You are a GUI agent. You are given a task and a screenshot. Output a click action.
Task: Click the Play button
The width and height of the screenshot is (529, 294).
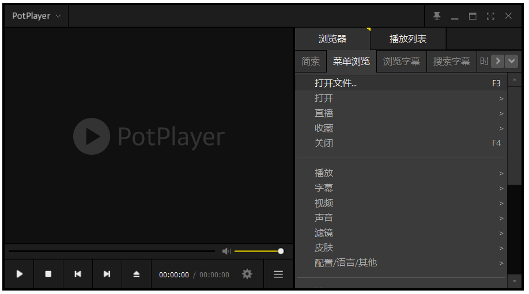(x=19, y=274)
